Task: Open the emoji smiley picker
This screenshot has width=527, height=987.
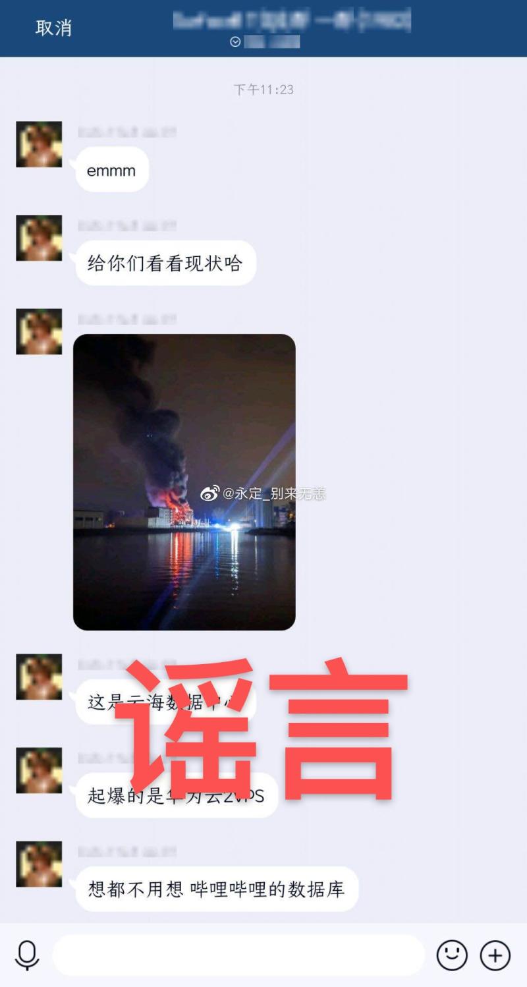Action: (452, 955)
